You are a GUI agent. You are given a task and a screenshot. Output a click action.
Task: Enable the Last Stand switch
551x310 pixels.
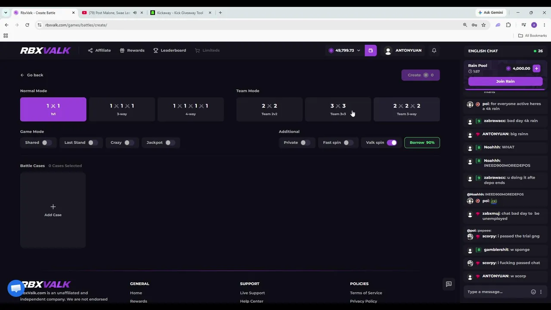(x=93, y=143)
